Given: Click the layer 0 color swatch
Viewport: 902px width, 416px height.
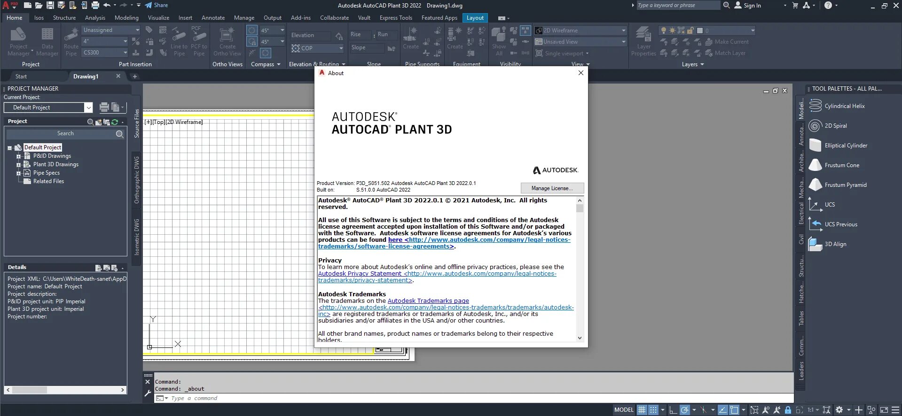Looking at the screenshot, I should point(699,31).
